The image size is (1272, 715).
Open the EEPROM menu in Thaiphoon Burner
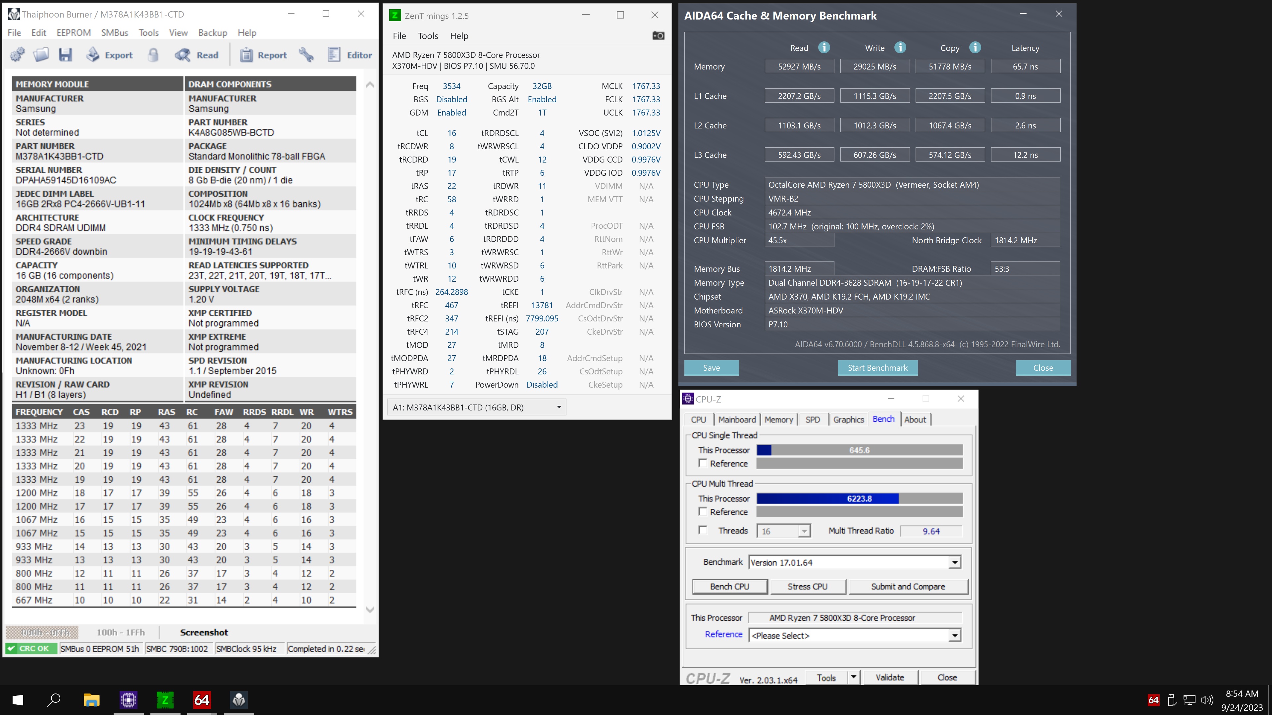click(74, 32)
